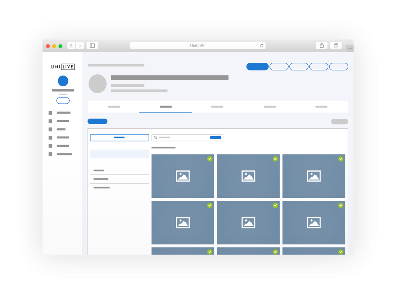Click the UniLIVE logo in the sidebar
The width and height of the screenshot is (394, 296).
(x=63, y=66)
